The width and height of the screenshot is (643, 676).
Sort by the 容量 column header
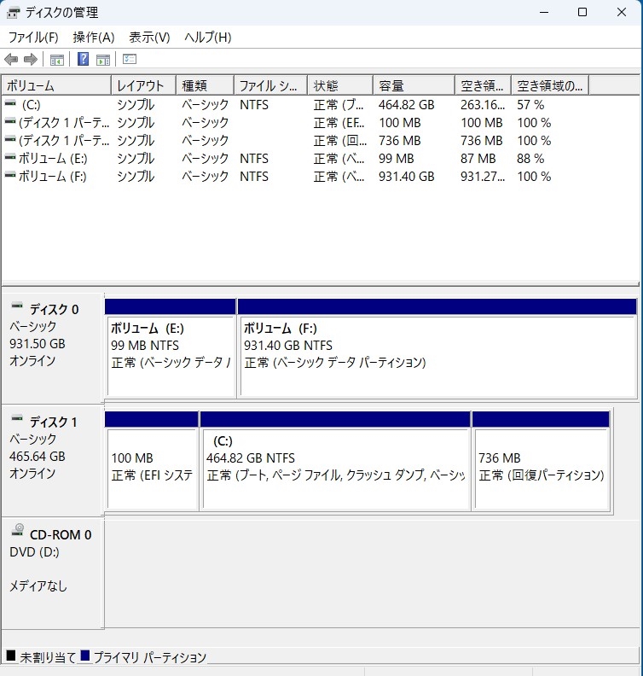point(414,86)
